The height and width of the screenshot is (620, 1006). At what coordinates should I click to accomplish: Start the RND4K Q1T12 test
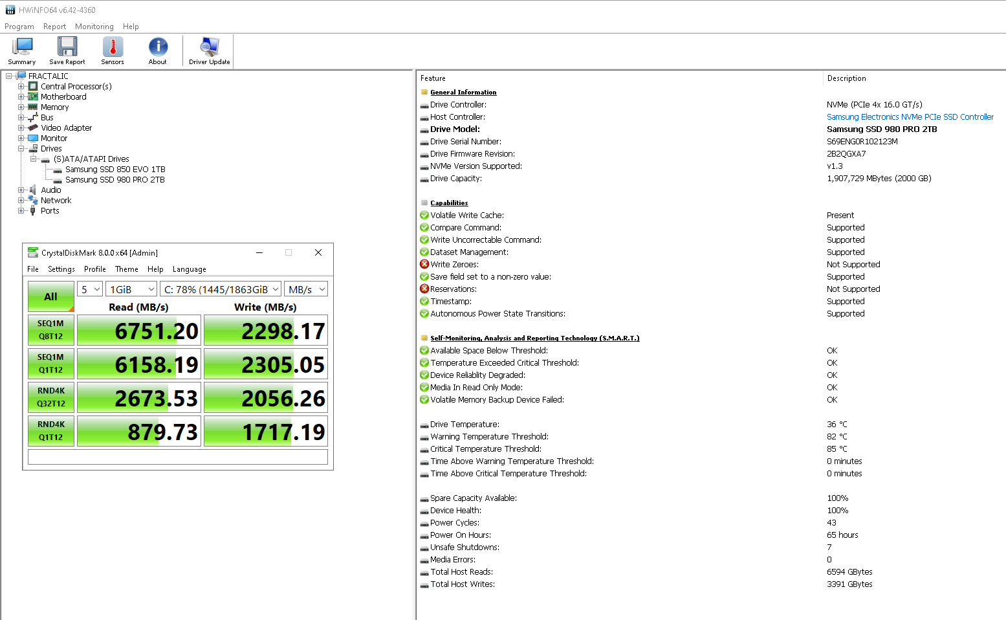51,431
